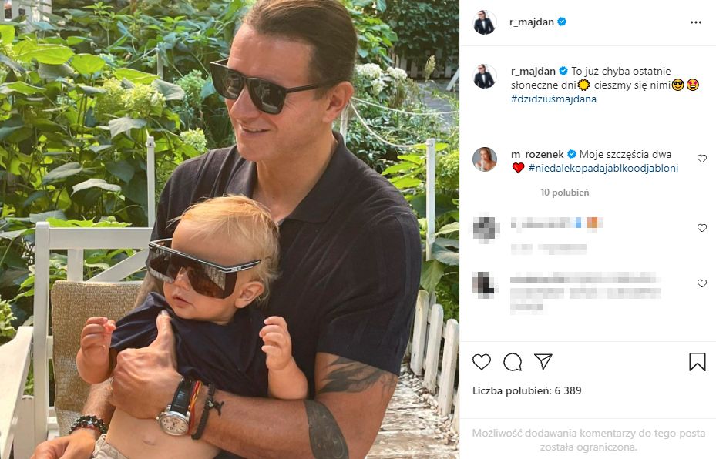716x459 pixels.
Task: Open r_majdan profile picture in header
Action: point(484,22)
